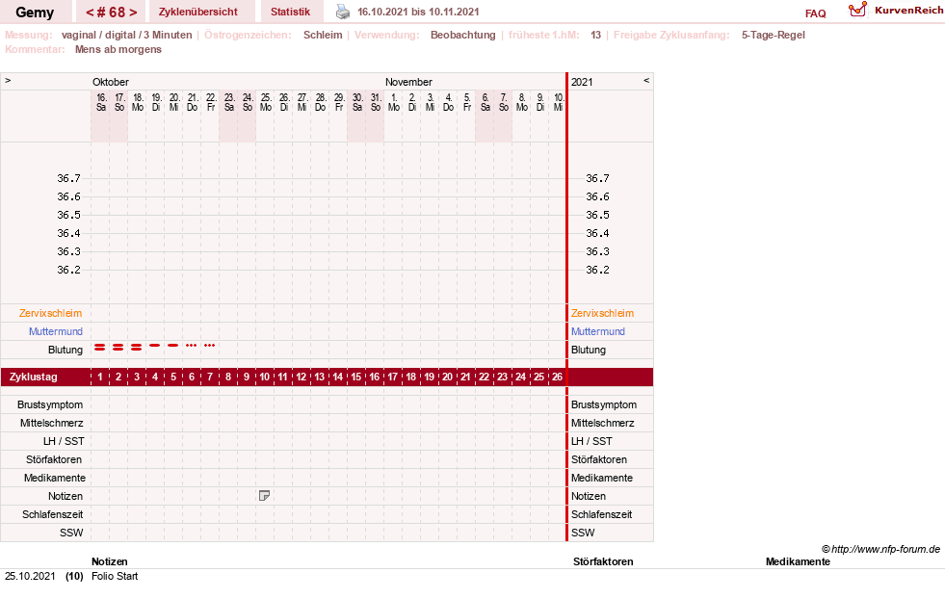Click left Brustsymptom row label
Screen dimensions: 945x599
coord(50,404)
